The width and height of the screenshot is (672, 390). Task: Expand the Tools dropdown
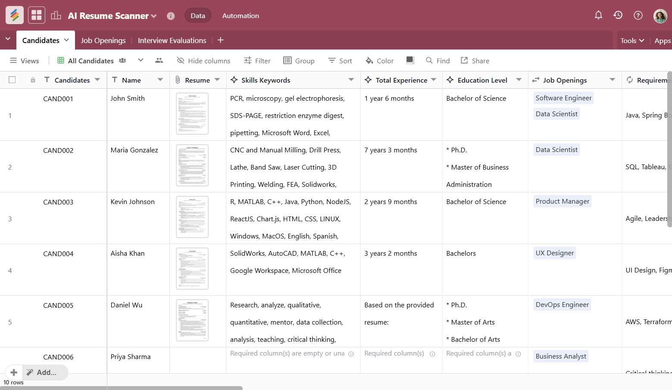632,40
